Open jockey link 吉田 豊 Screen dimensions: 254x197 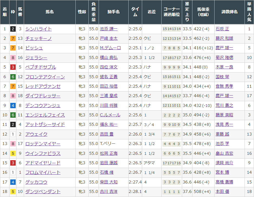106,134
